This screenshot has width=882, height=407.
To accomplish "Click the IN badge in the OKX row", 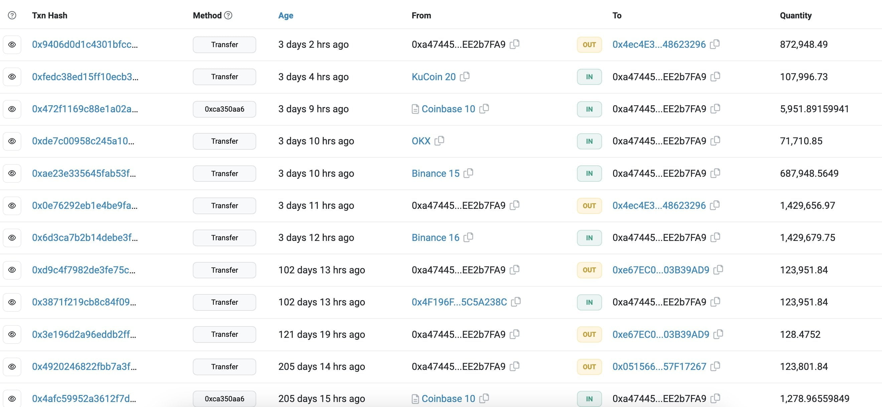I will pos(589,141).
